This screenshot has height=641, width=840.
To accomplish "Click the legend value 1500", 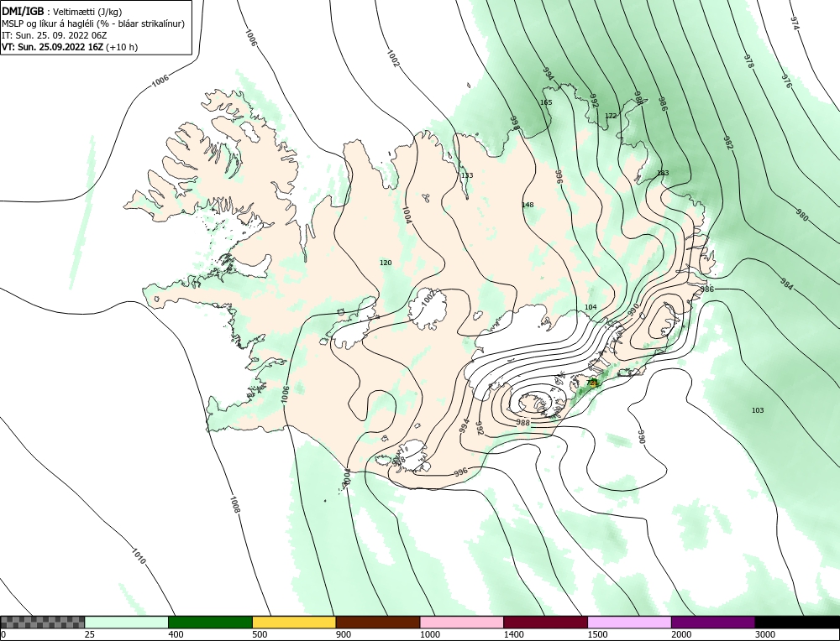I will (597, 634).
